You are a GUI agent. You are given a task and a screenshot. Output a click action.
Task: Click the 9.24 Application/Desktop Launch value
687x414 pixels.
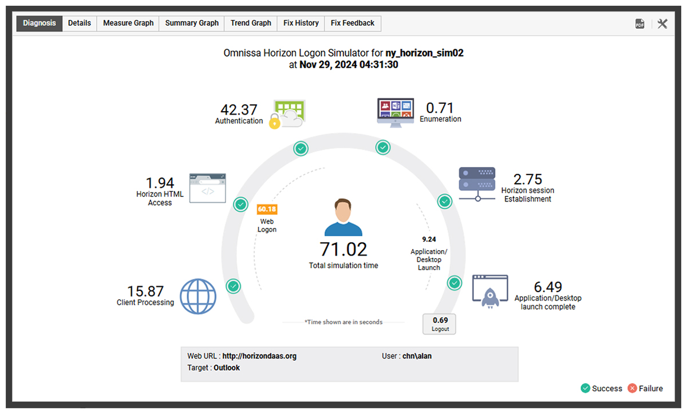point(429,239)
